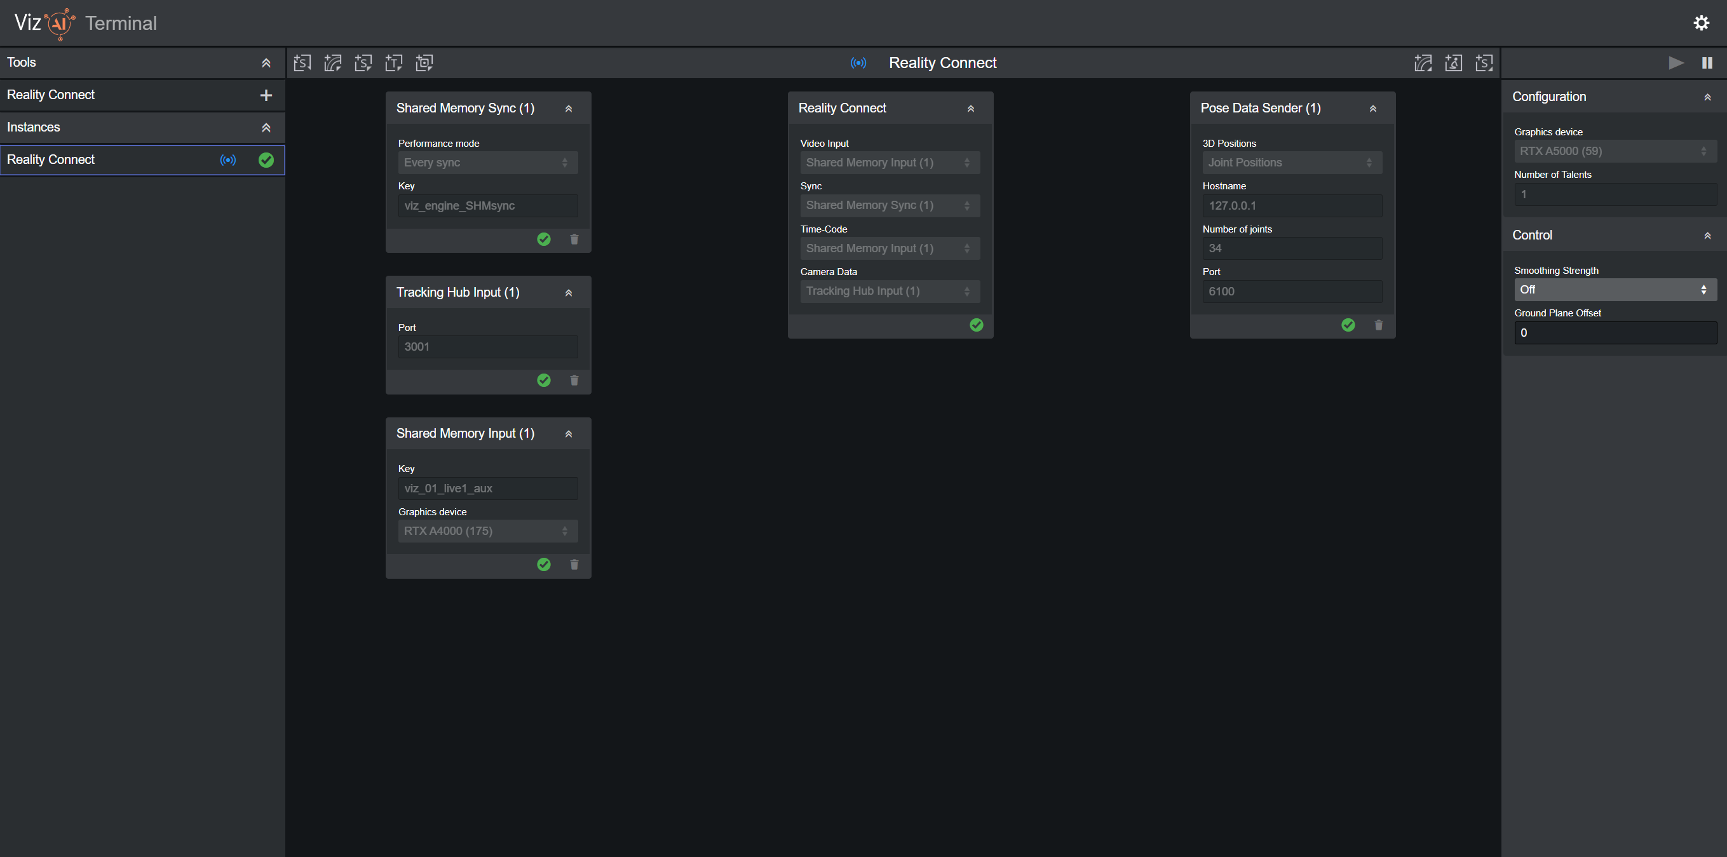Open the Time-Code dropdown

point(890,248)
